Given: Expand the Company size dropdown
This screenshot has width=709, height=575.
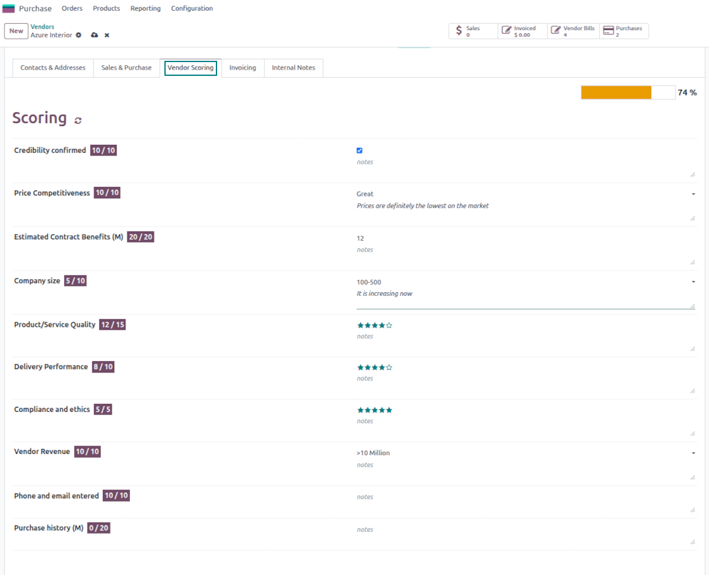Looking at the screenshot, I should pos(693,282).
